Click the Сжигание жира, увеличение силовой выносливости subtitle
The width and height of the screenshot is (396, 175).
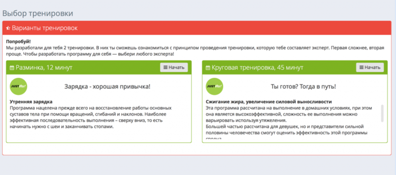(x=269, y=102)
